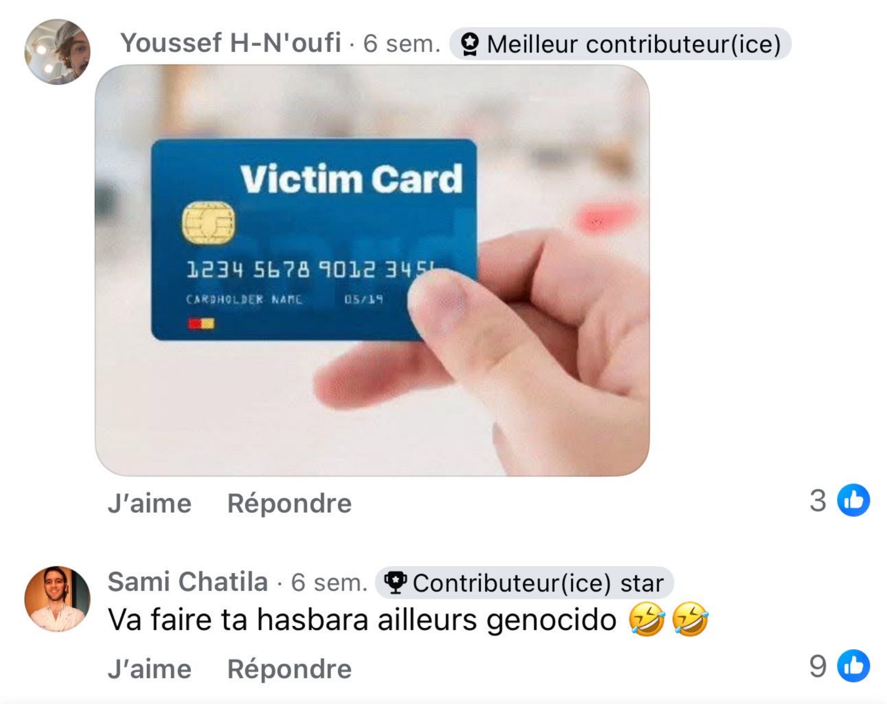Viewport: 887px width, 704px height.
Task: Open the Victim Card image attachment
Action: coord(372,270)
